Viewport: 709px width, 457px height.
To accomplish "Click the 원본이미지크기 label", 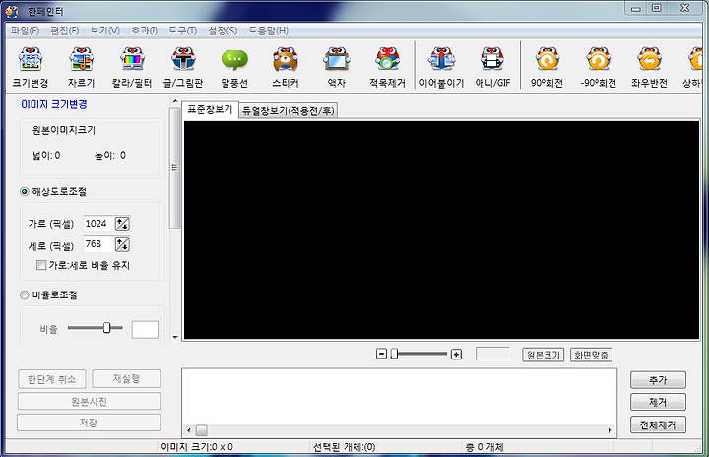I will tap(64, 130).
